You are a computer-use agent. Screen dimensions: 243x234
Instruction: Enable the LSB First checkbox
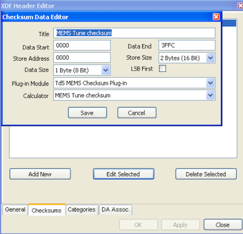162,69
